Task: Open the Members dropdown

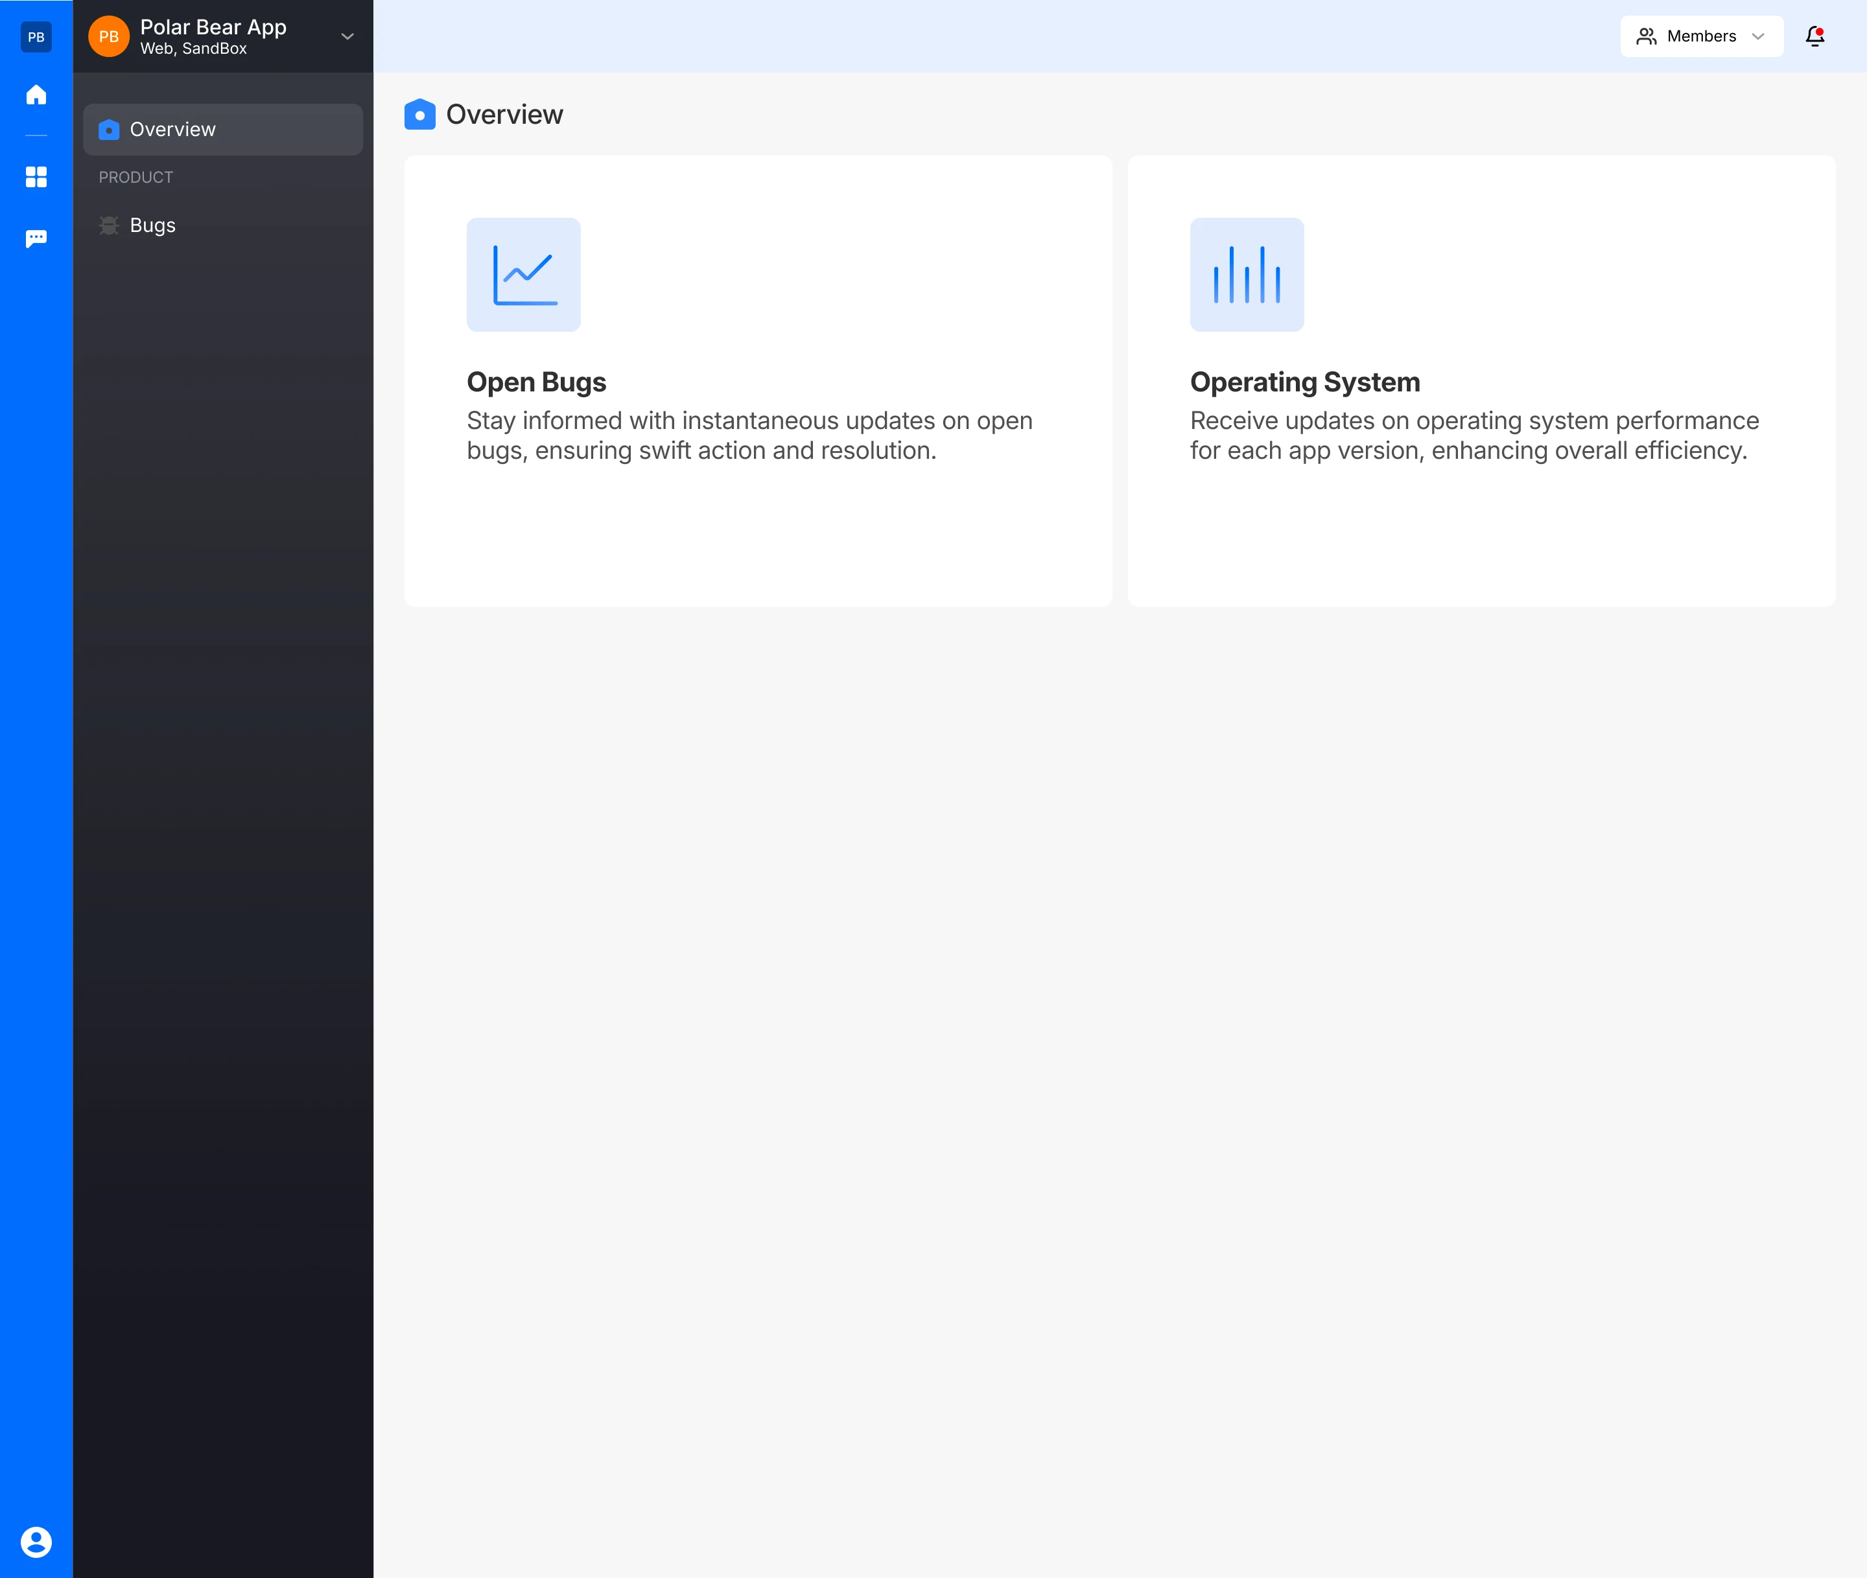Action: point(1700,37)
